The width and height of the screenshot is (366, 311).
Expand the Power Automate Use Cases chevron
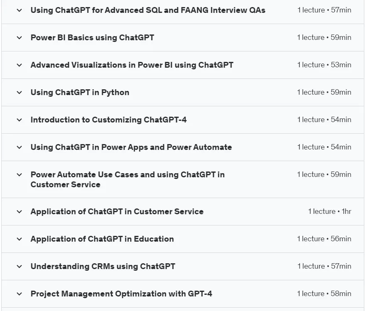[x=20, y=175]
